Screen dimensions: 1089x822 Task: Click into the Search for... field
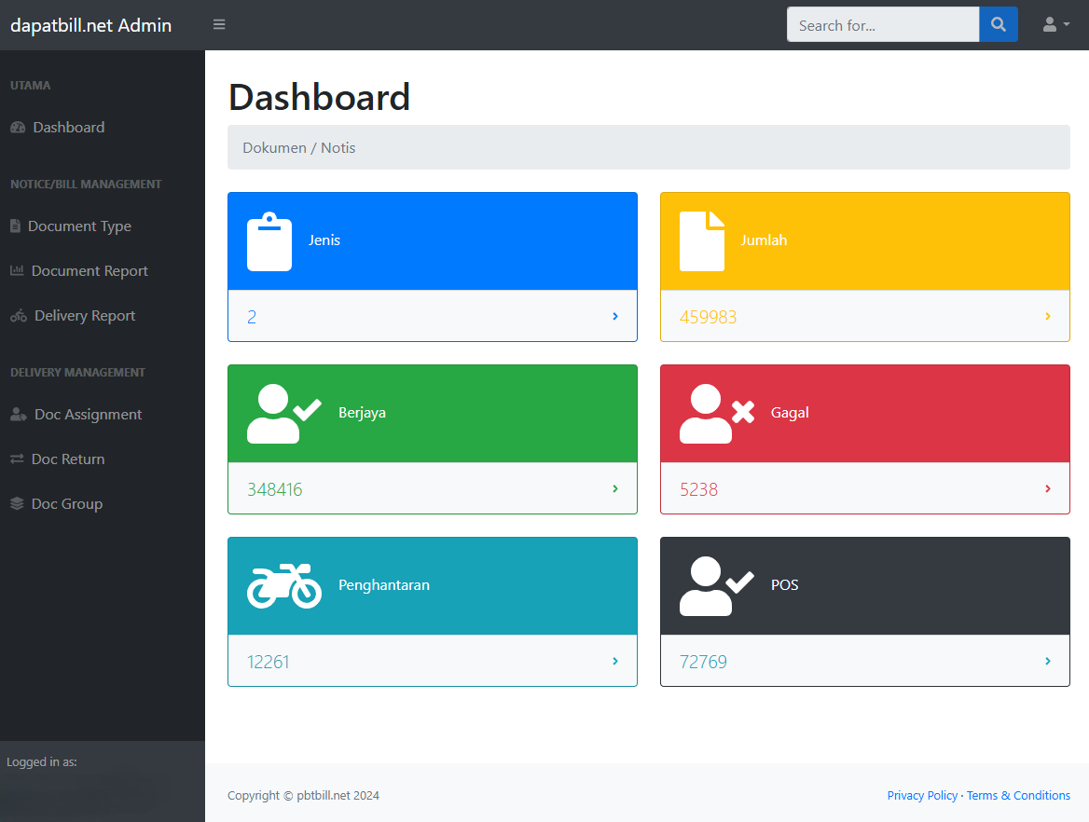click(882, 25)
